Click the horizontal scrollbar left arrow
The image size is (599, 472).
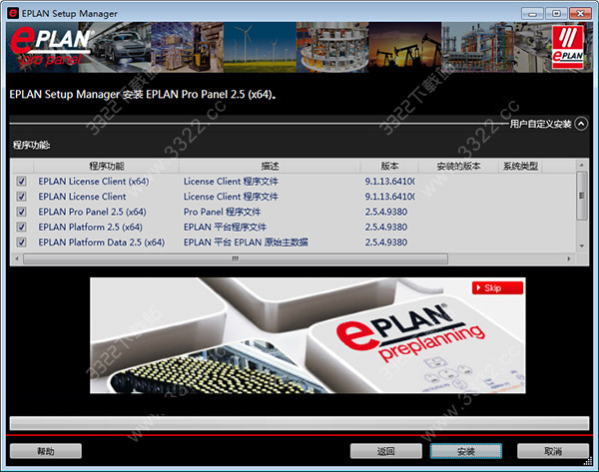coord(16,258)
